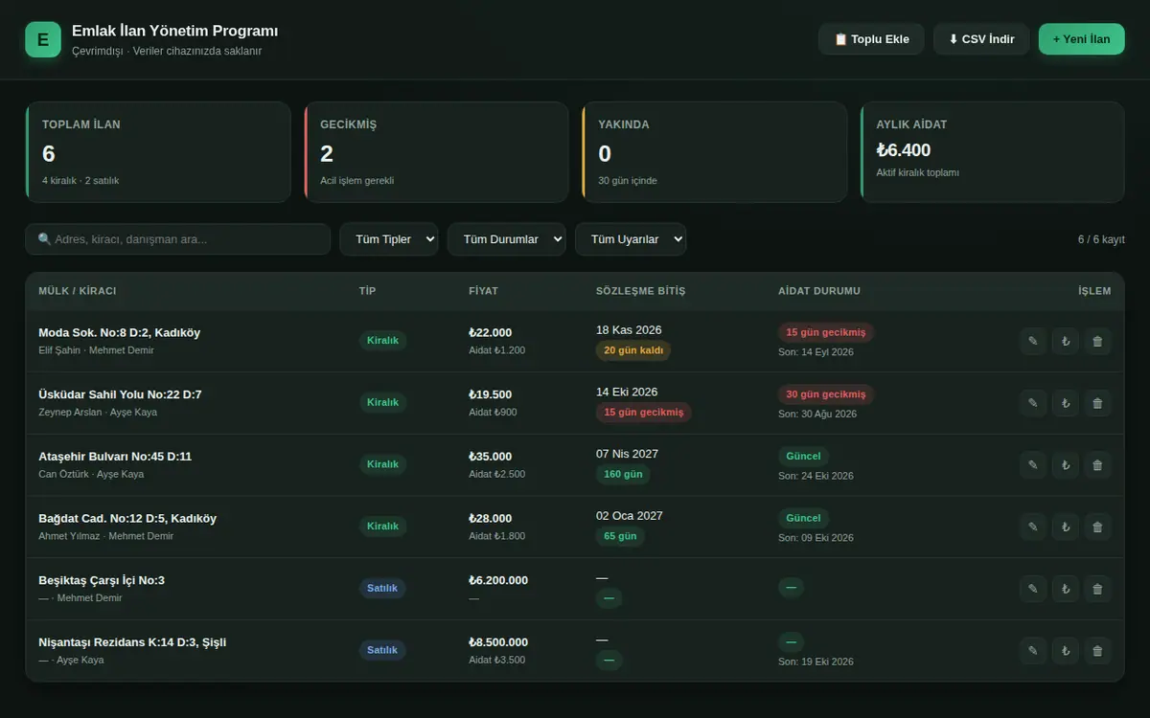Click the "AİDAT DURUMU" column header
The width and height of the screenshot is (1150, 718).
tap(819, 291)
